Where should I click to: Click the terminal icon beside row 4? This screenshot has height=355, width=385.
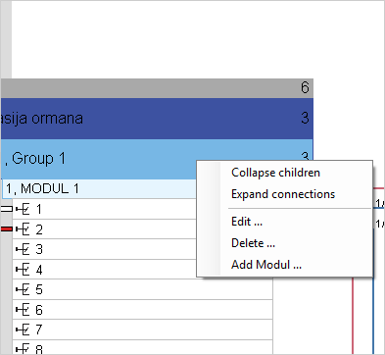point(23,270)
